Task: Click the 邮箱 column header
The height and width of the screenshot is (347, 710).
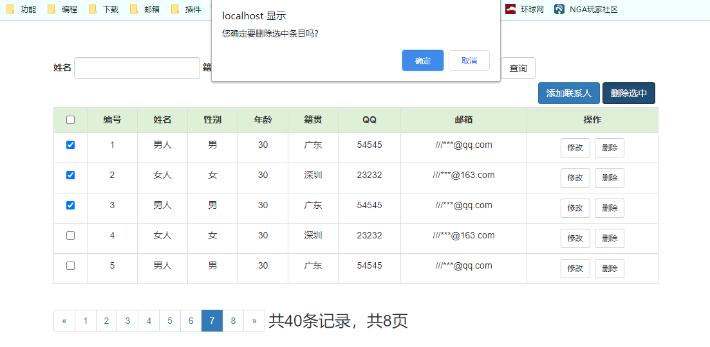Action: [x=463, y=120]
